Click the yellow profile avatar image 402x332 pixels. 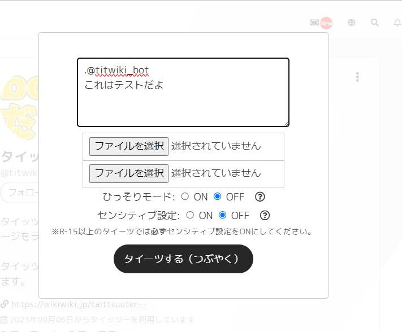pyautogui.click(x=19, y=107)
